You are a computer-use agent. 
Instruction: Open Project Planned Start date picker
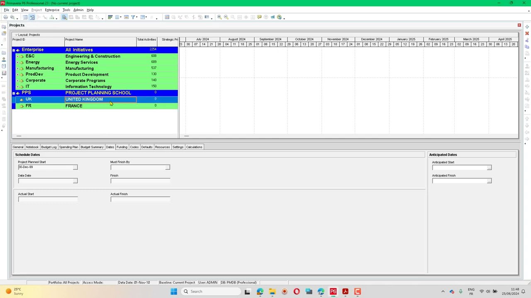tap(75, 167)
